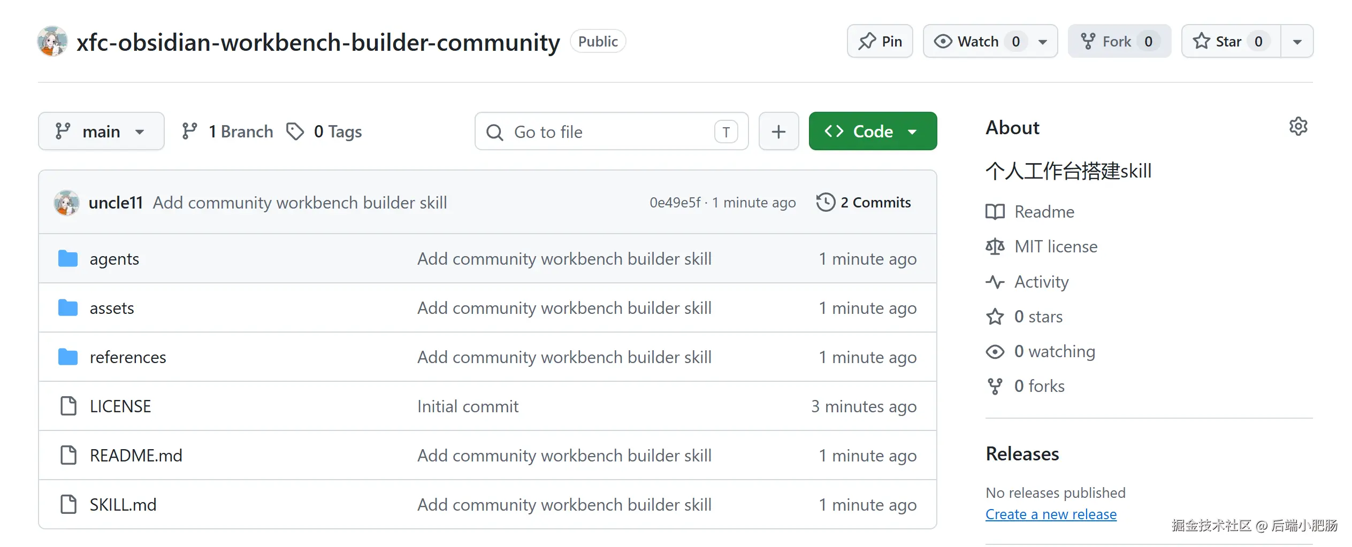The height and width of the screenshot is (547, 1352).
Task: Open the Initial commit message for LICENSE
Action: click(x=468, y=406)
